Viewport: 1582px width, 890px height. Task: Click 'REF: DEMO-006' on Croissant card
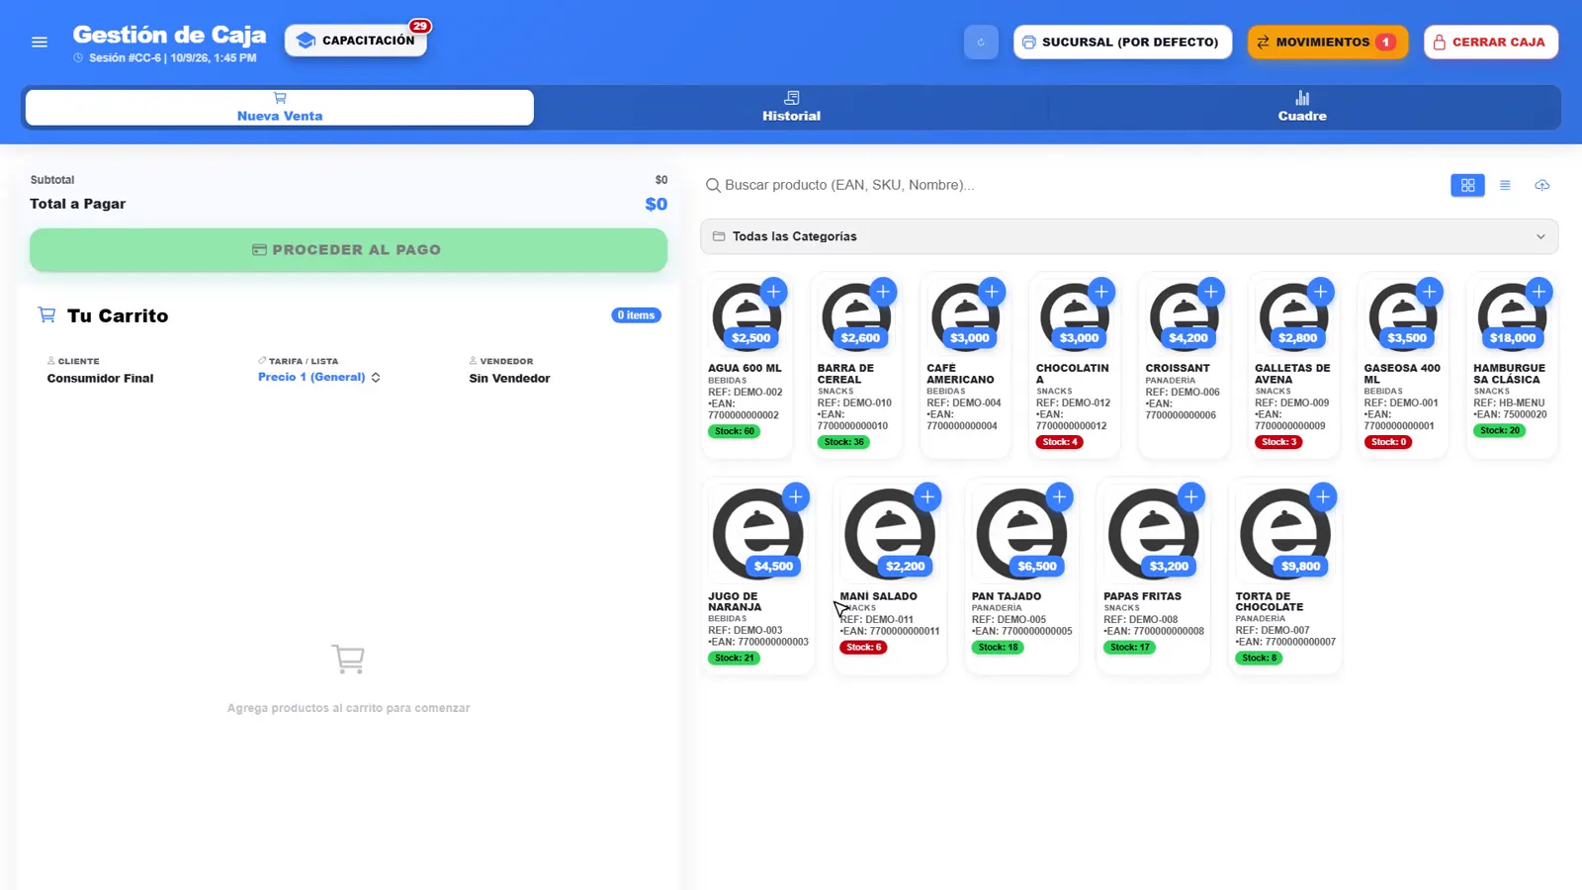coord(1183,393)
